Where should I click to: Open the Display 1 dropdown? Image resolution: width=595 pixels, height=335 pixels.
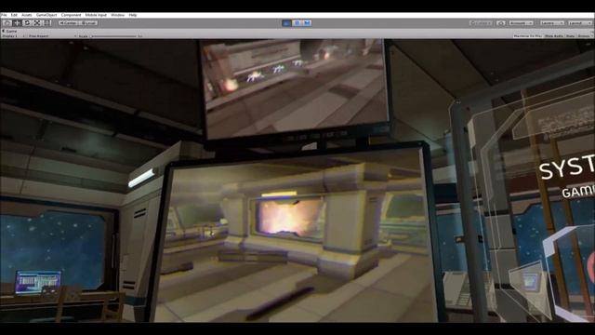[13, 36]
